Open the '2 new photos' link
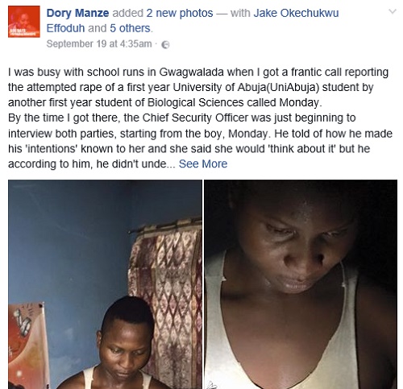 [x=180, y=13]
